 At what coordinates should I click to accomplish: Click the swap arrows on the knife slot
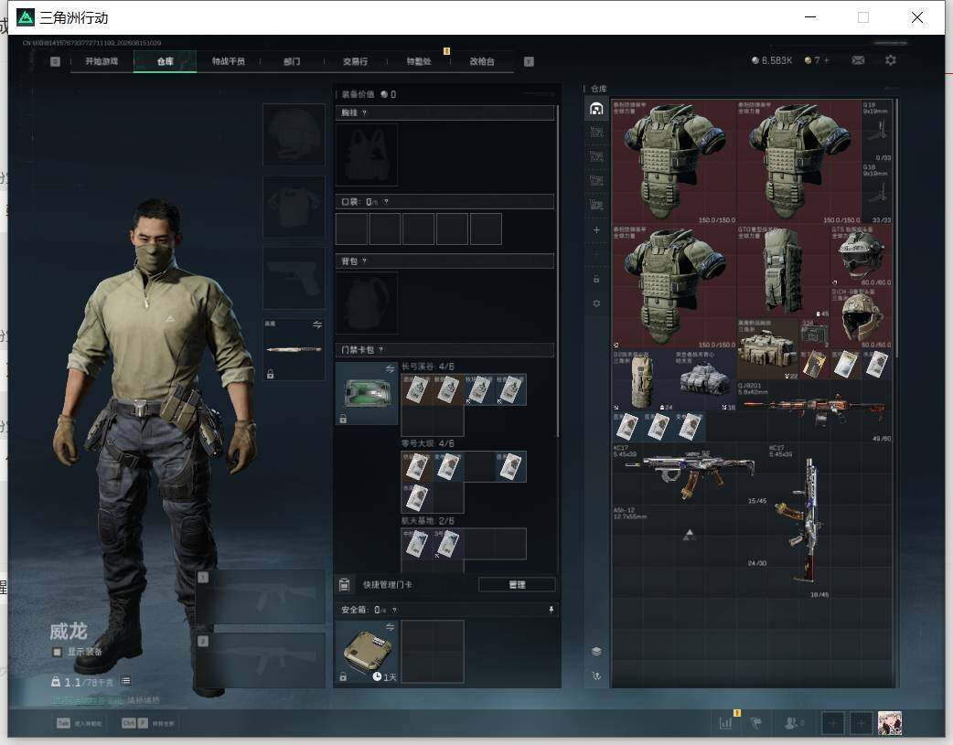(317, 325)
